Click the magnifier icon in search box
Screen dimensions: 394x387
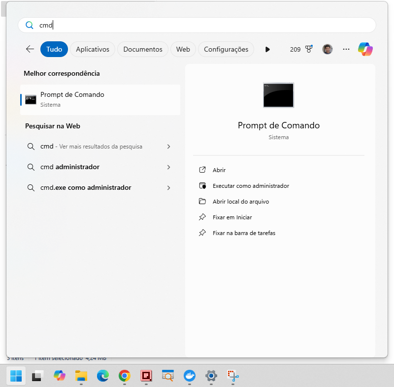coord(30,25)
